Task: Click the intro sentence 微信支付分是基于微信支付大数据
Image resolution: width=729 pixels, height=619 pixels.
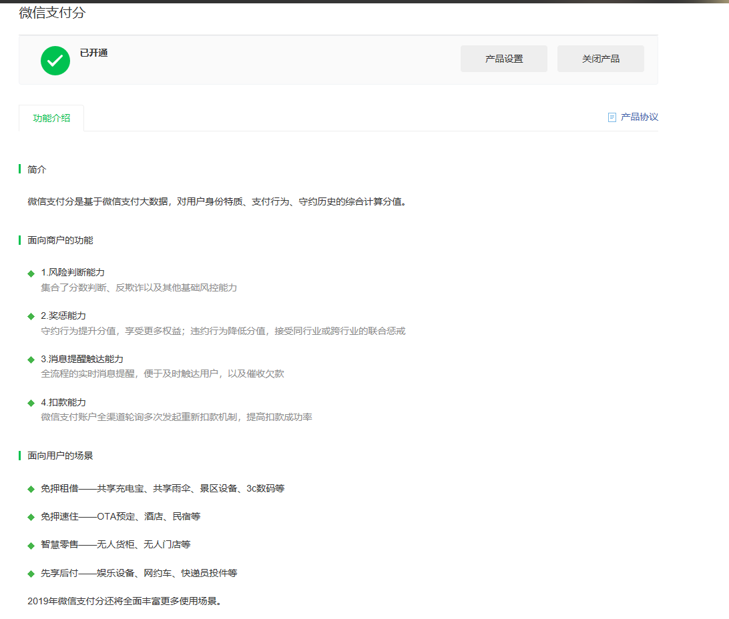Action: coord(218,201)
